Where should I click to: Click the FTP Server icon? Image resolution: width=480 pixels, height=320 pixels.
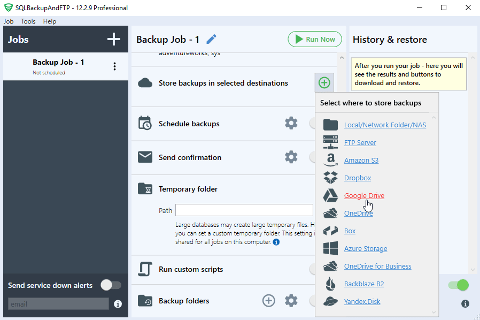click(330, 142)
